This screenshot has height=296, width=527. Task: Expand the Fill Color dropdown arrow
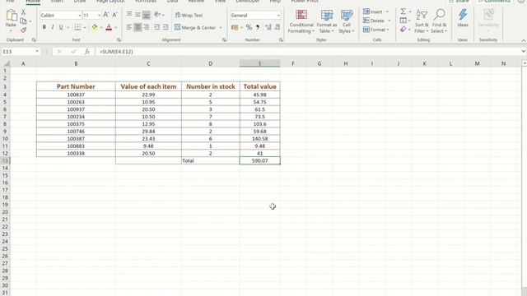coord(101,27)
